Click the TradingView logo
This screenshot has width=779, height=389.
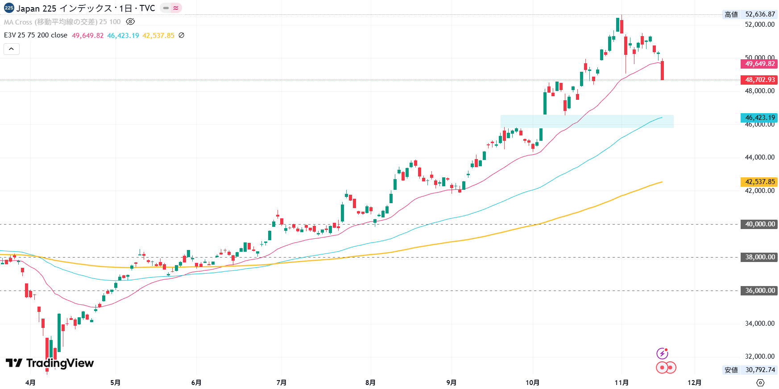[x=50, y=363]
